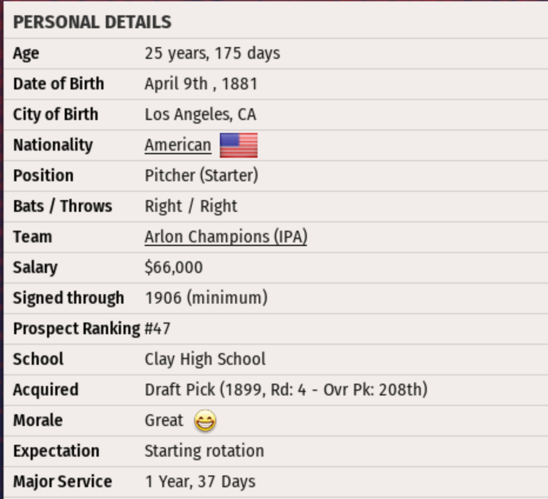
Task: Click the $66,000 salary amount
Action: [173, 267]
